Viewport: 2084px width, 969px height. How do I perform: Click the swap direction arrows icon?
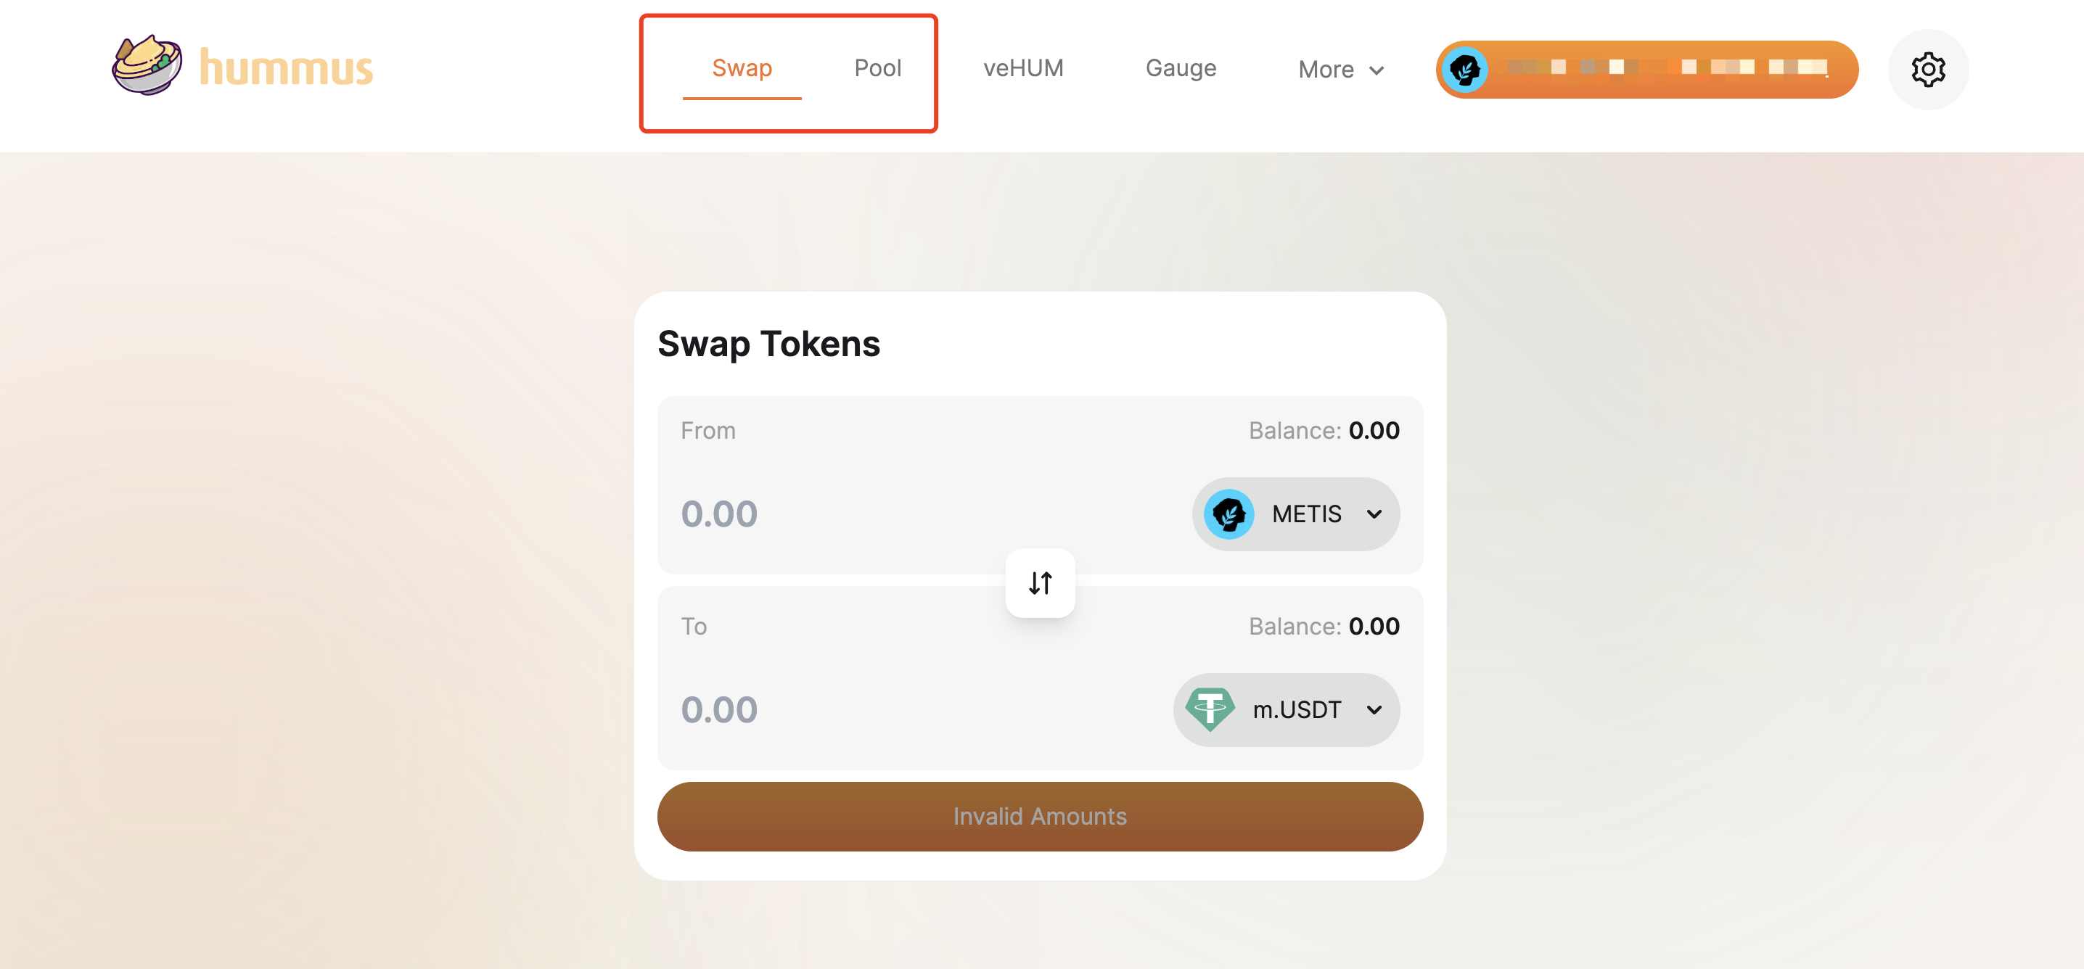click(1040, 583)
